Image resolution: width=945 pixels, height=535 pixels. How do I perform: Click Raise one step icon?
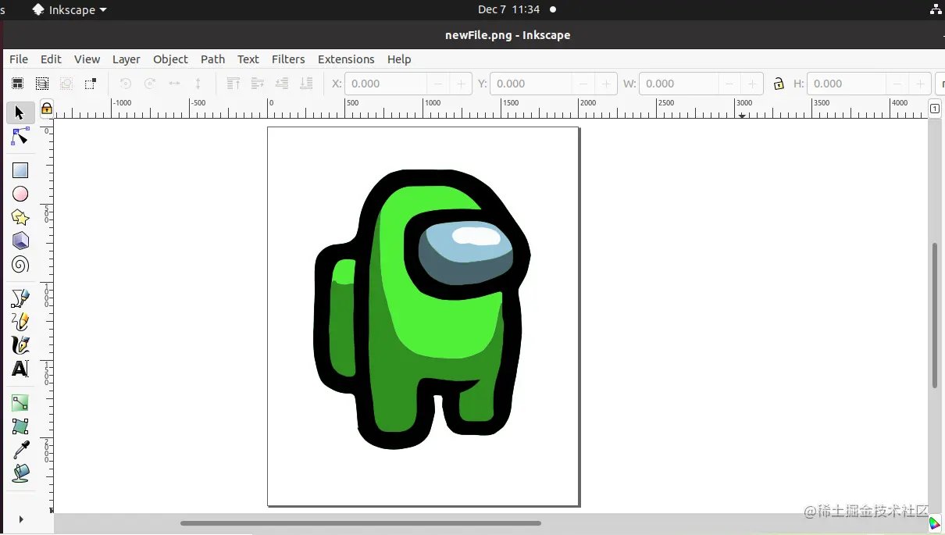click(x=257, y=84)
